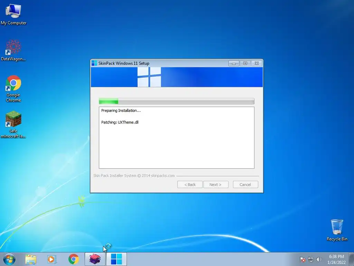Open the volume speaker tray icon
Screen dimensions: 354x266
(x=319, y=259)
